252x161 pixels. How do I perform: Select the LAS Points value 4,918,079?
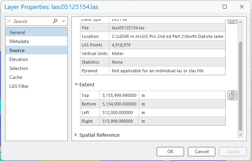tap(167, 45)
